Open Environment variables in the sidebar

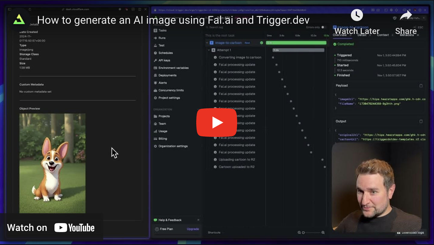coord(171,68)
